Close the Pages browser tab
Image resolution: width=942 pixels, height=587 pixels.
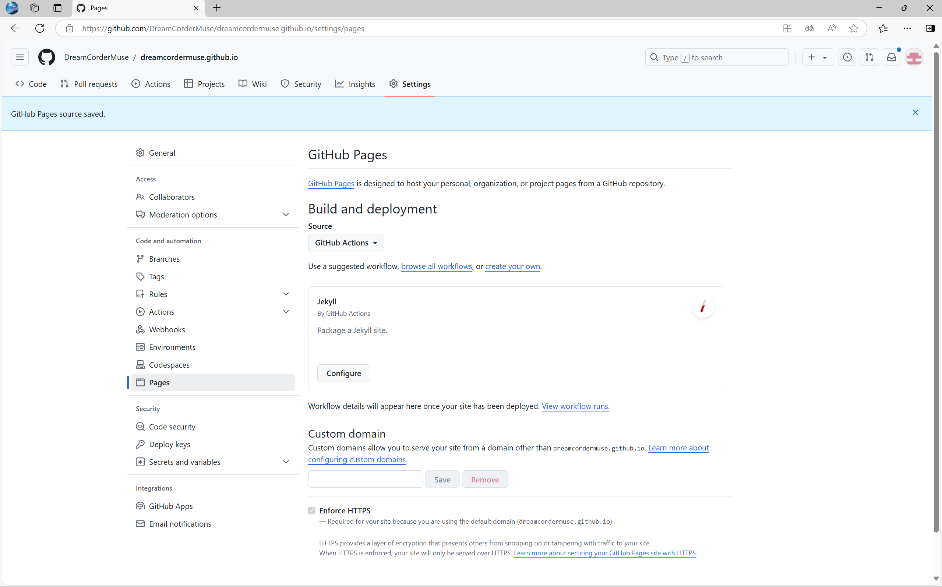click(x=196, y=8)
